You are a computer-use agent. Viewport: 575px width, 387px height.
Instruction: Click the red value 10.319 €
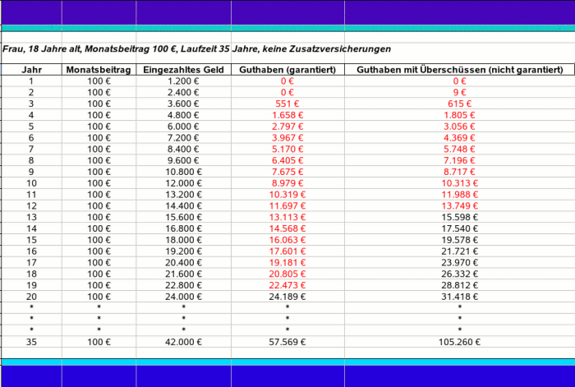[x=287, y=195]
